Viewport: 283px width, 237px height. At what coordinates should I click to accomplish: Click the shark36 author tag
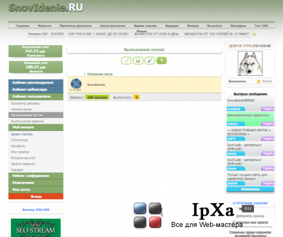point(236,183)
